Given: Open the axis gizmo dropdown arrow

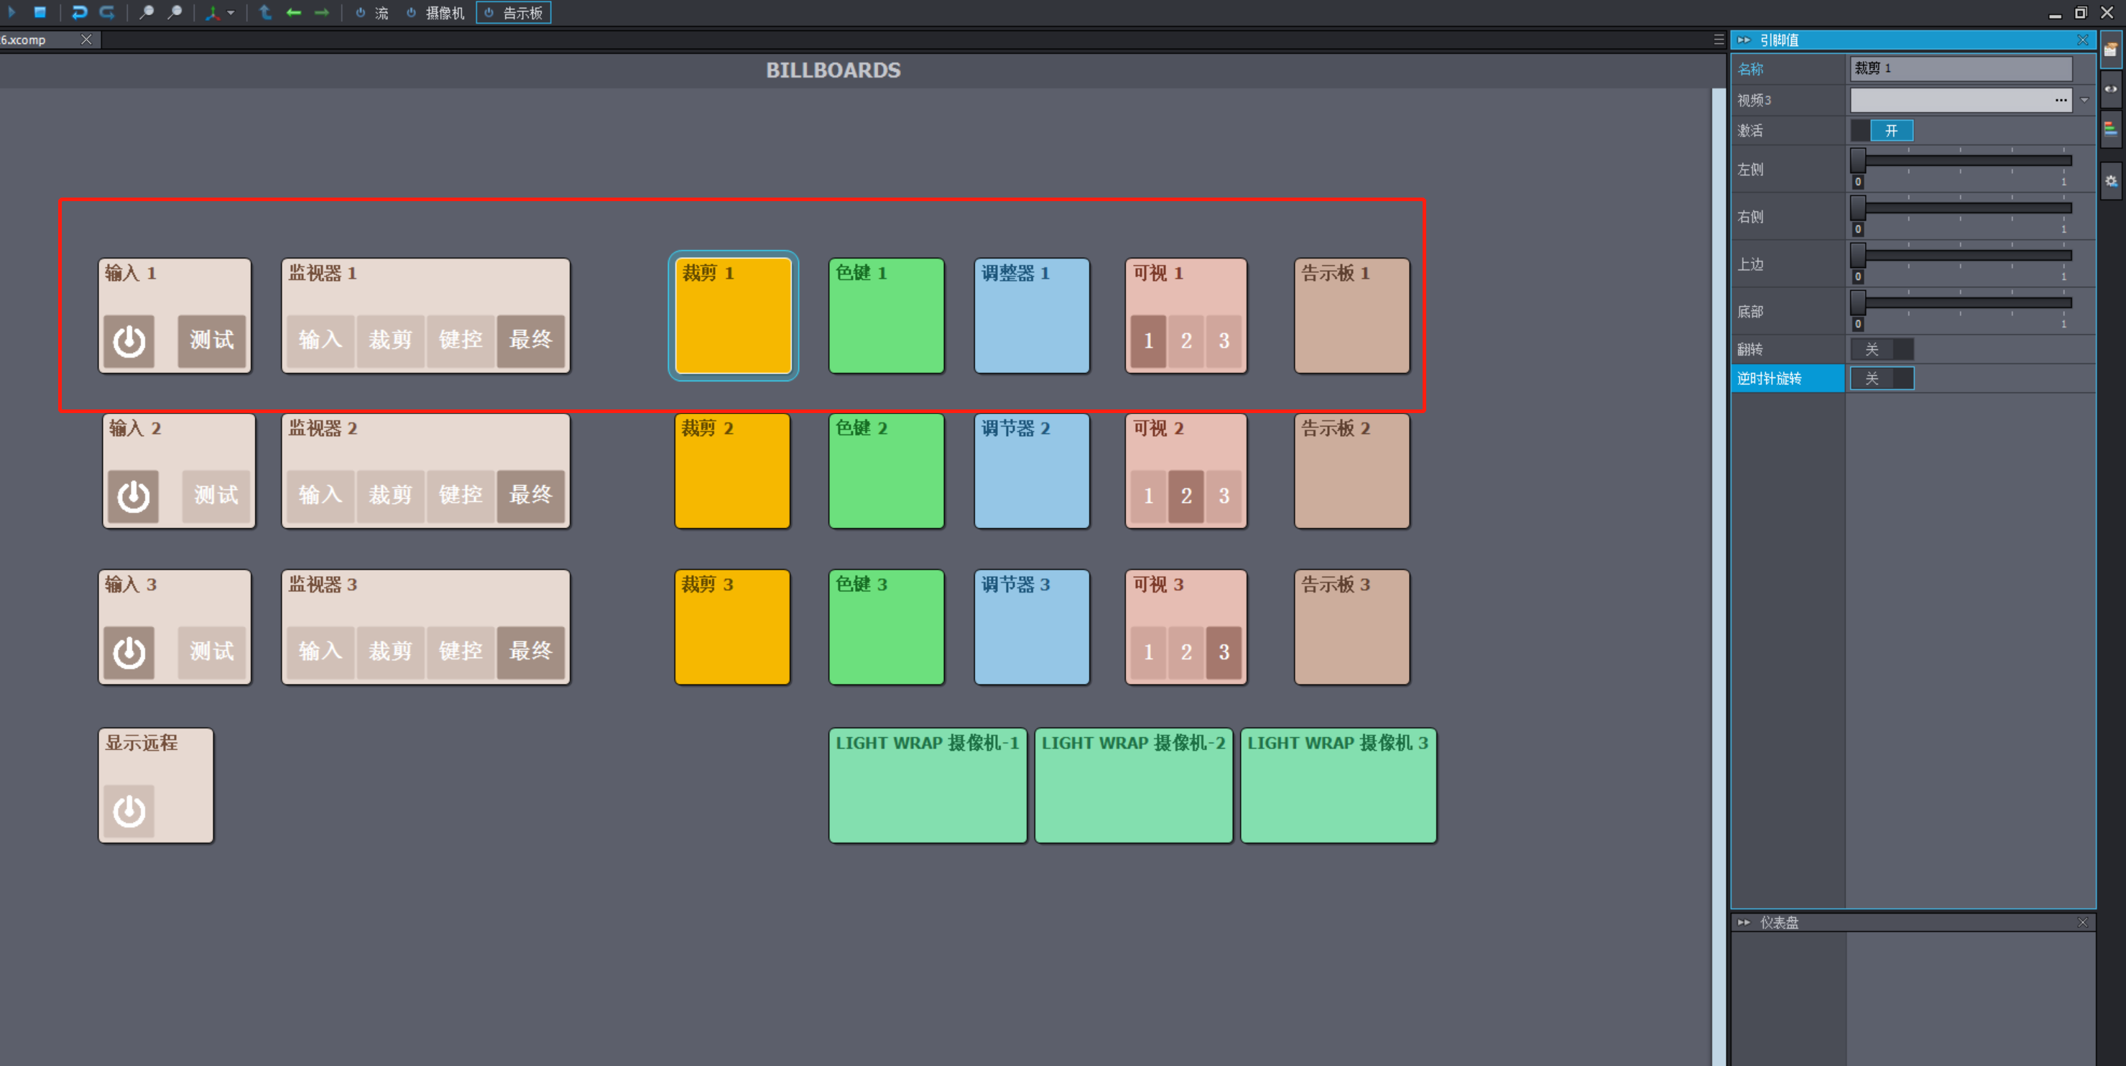Looking at the screenshot, I should [x=231, y=12].
